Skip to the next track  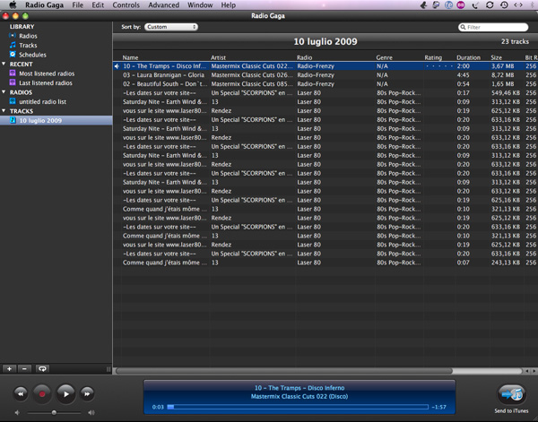coord(87,392)
